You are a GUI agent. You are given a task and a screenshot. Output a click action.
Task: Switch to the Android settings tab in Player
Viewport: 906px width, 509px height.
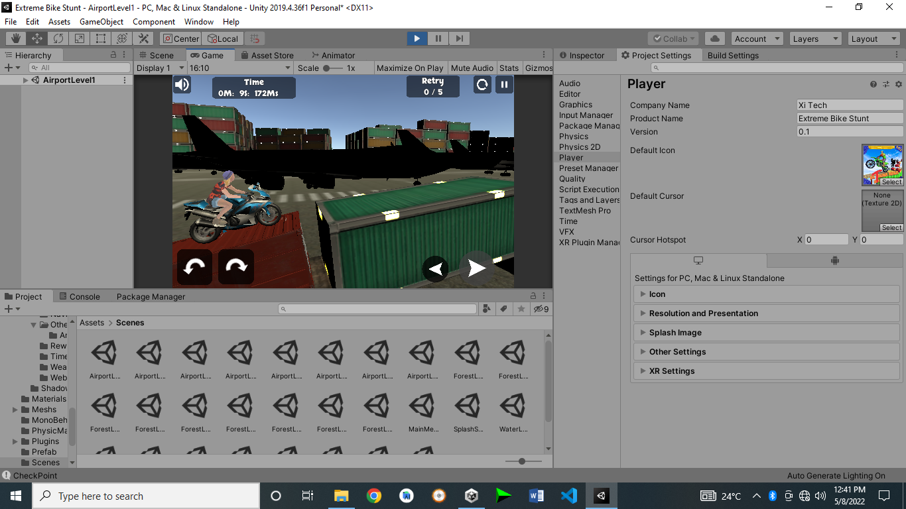tap(835, 260)
